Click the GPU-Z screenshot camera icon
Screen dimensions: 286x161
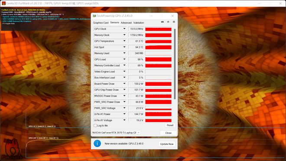click(x=162, y=22)
